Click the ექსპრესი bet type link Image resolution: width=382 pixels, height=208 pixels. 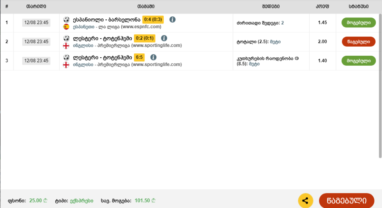click(x=82, y=201)
